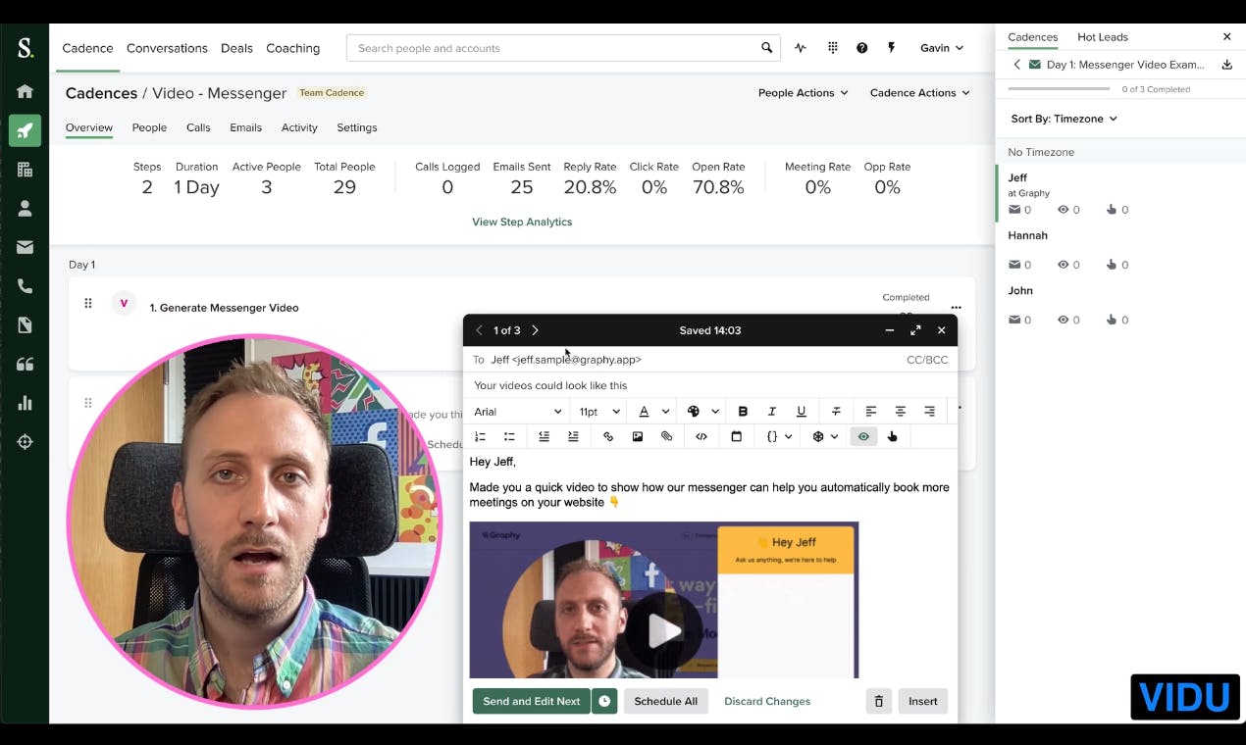Open the Templates document icon in sidebar
The width and height of the screenshot is (1246, 745).
(x=25, y=325)
